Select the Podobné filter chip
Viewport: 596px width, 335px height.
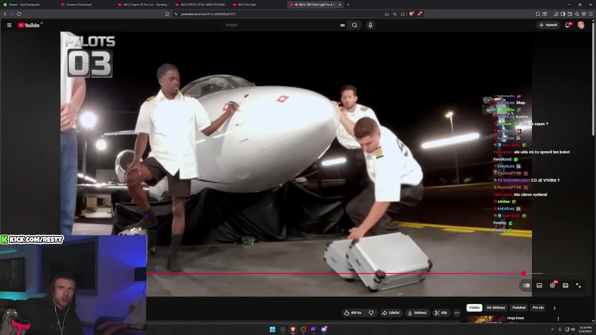[519, 308]
